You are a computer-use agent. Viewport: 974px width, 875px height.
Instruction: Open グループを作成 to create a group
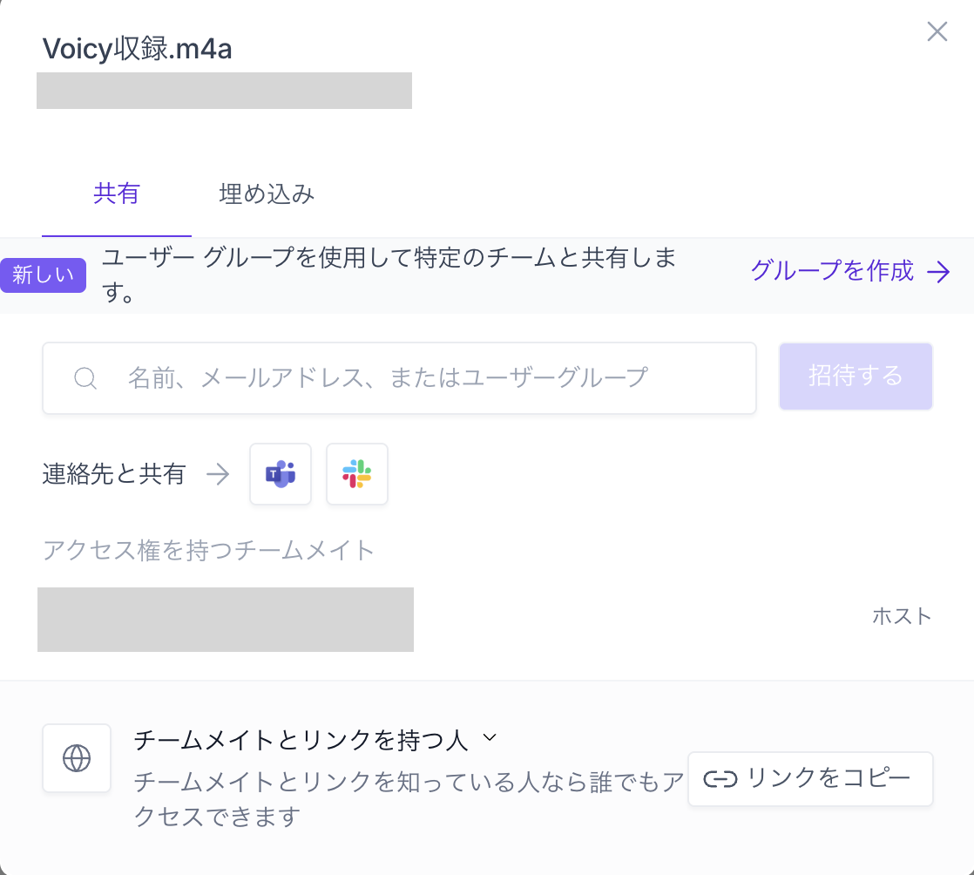click(x=832, y=272)
